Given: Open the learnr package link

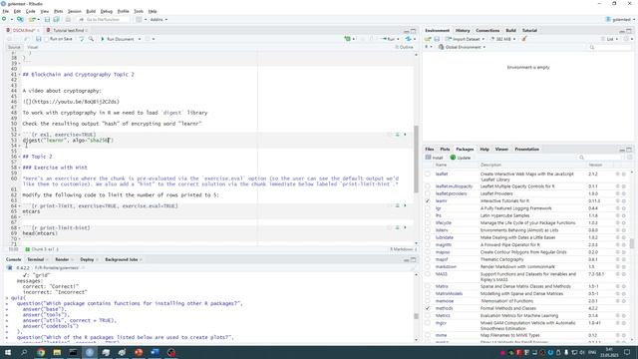Looking at the screenshot, I should (x=441, y=201).
